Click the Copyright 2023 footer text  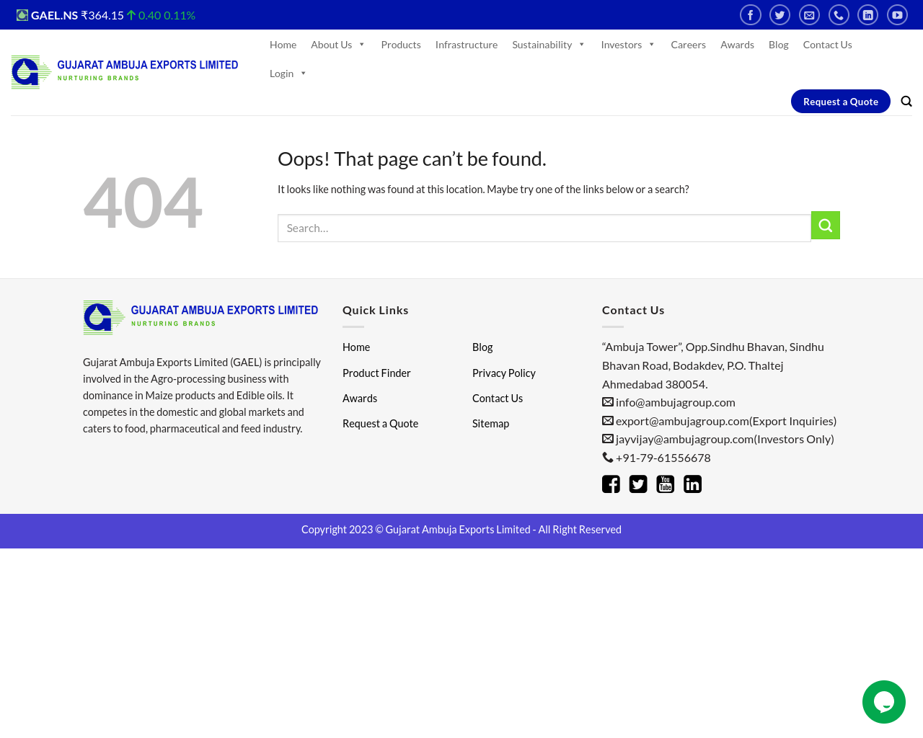point(461,530)
